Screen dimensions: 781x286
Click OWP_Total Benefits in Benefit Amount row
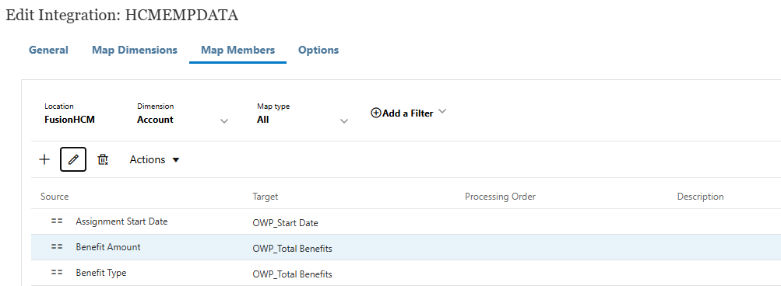coord(292,249)
